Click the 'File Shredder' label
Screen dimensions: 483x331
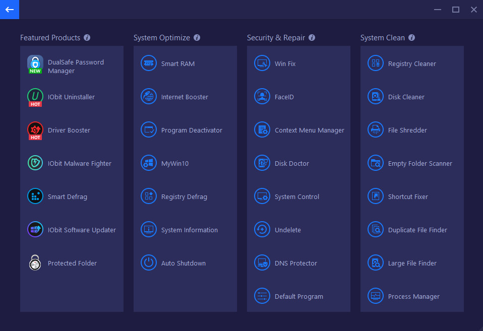[407, 130]
